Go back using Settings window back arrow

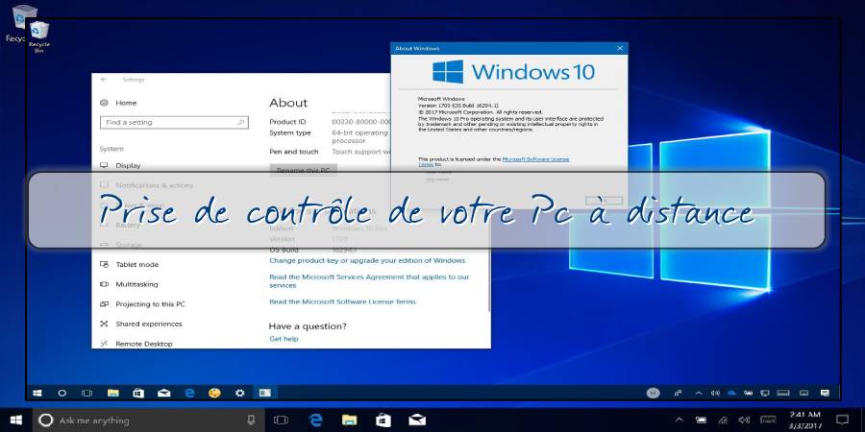click(x=104, y=80)
